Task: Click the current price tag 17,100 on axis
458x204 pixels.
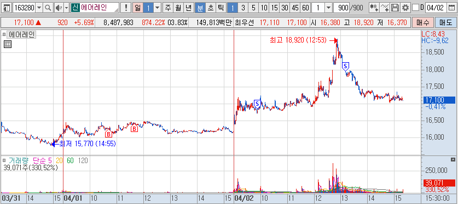Action: (439, 100)
